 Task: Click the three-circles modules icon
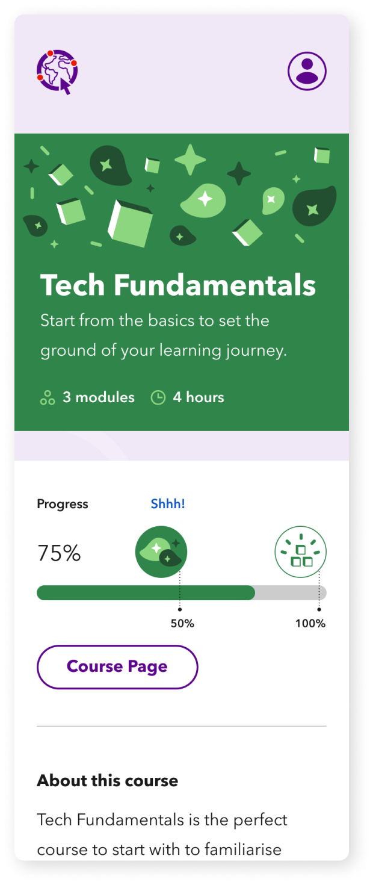click(x=47, y=397)
